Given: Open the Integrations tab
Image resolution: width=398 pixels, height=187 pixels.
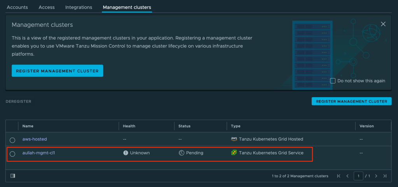Looking at the screenshot, I should [79, 7].
